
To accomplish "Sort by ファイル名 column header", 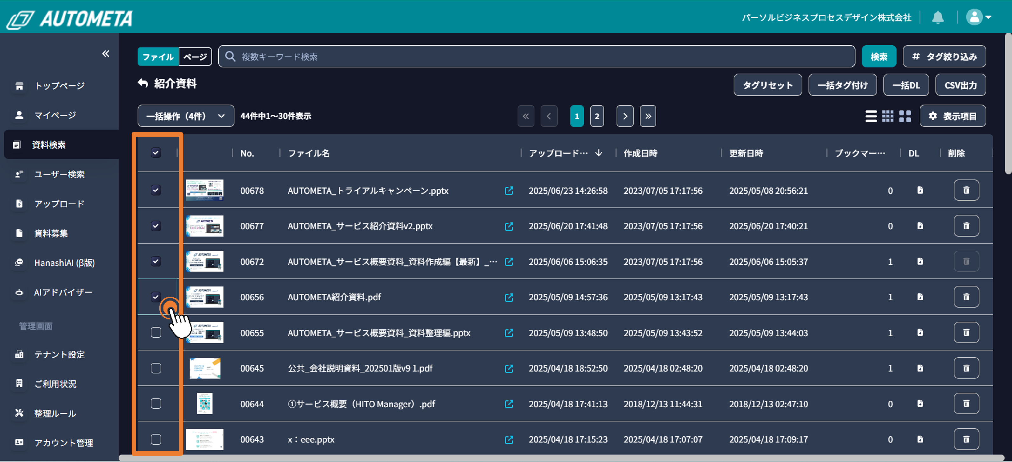I will click(309, 153).
